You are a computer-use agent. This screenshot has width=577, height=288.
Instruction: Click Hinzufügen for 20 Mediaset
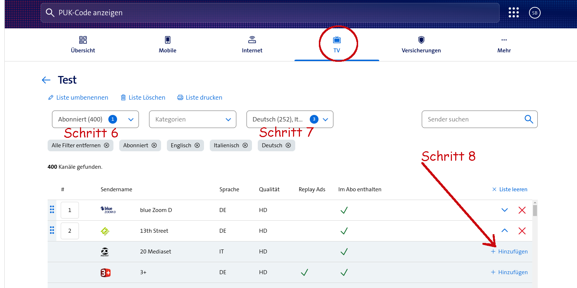point(509,252)
